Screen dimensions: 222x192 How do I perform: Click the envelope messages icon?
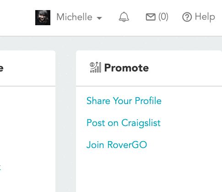click(x=151, y=17)
